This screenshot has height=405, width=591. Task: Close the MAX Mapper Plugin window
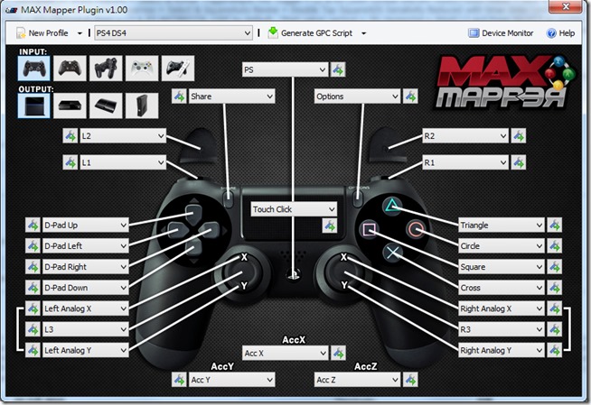coord(566,6)
